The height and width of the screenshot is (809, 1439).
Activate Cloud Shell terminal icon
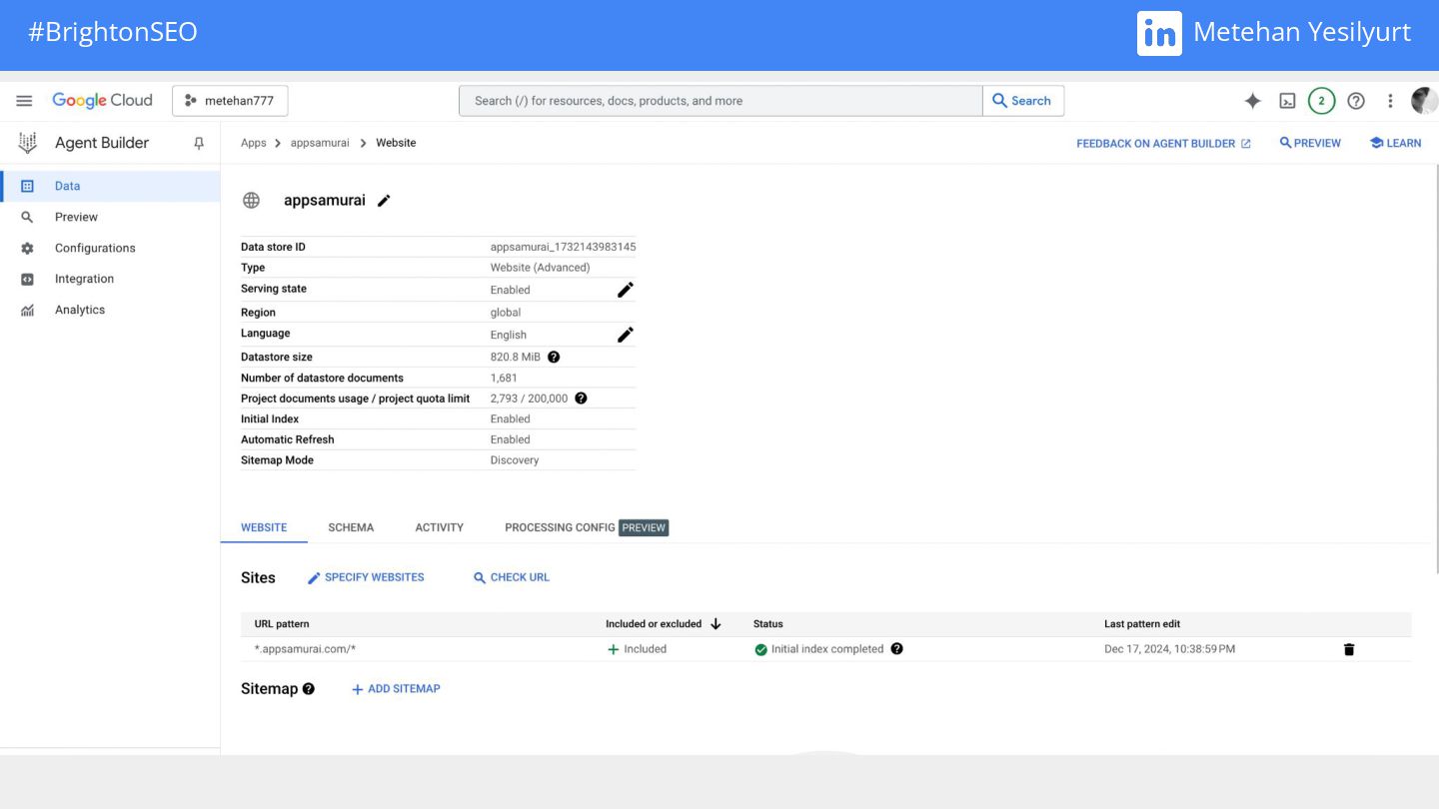(x=1288, y=101)
